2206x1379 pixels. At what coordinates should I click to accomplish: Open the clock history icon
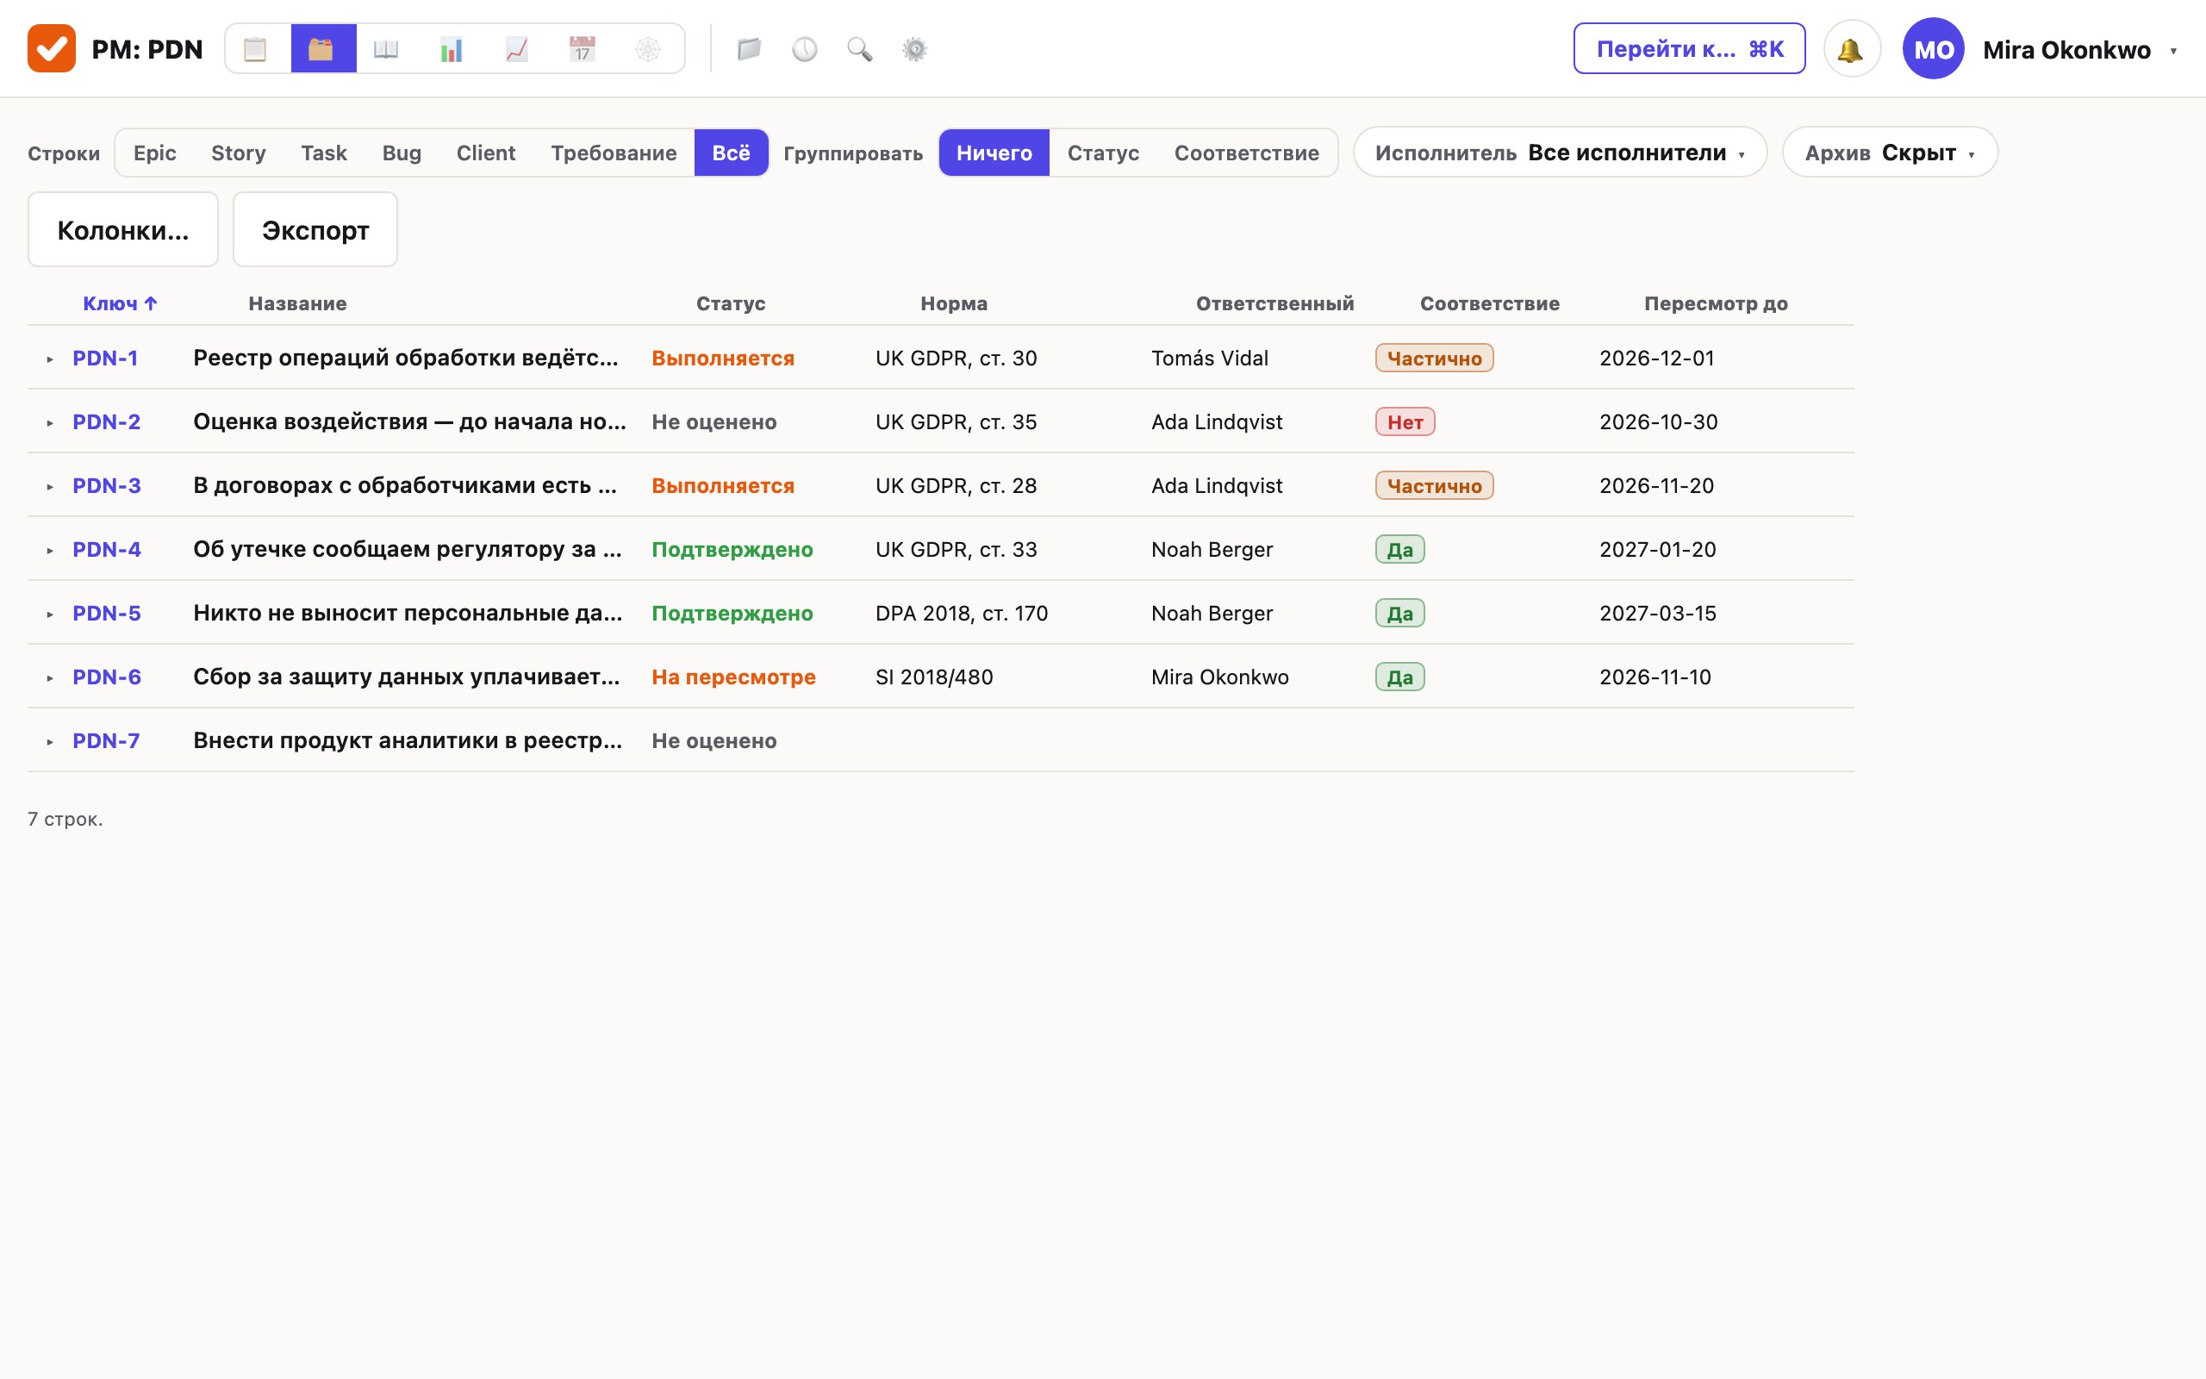[805, 48]
